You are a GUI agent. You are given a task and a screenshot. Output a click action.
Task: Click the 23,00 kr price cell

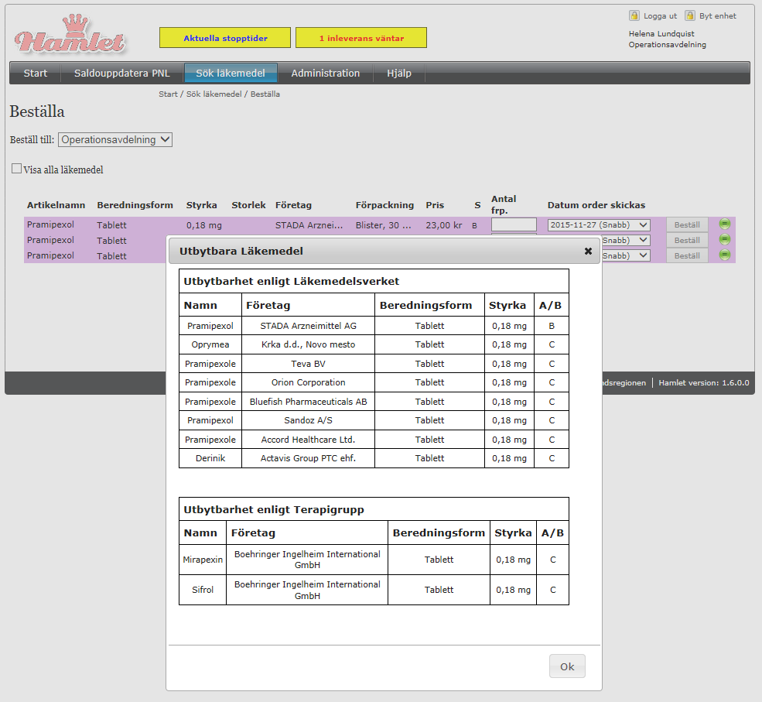point(444,225)
